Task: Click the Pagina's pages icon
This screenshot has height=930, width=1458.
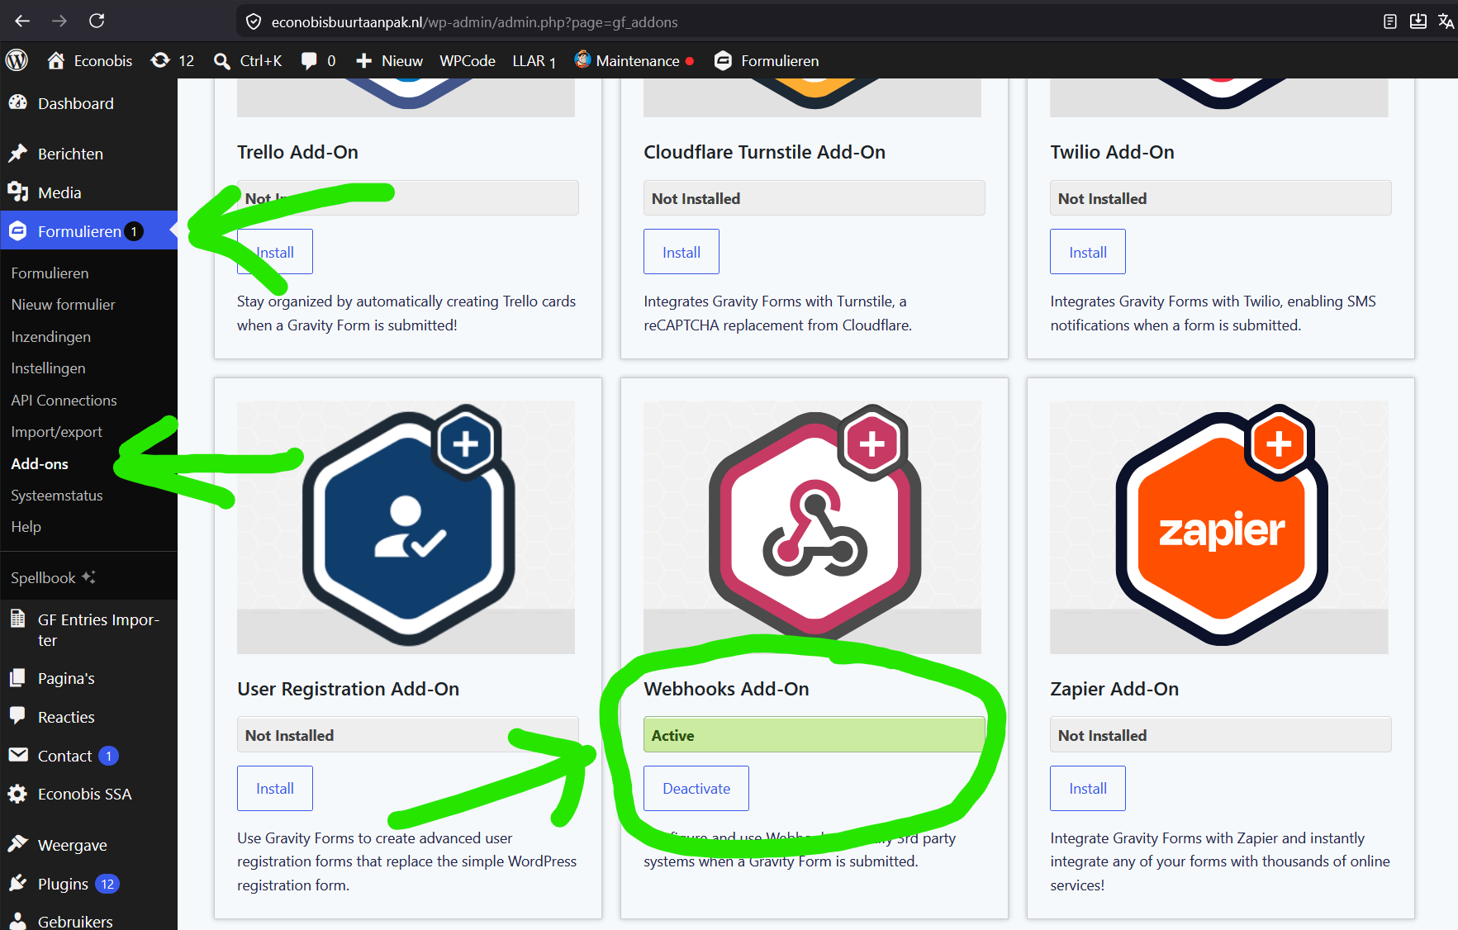Action: [x=18, y=678]
